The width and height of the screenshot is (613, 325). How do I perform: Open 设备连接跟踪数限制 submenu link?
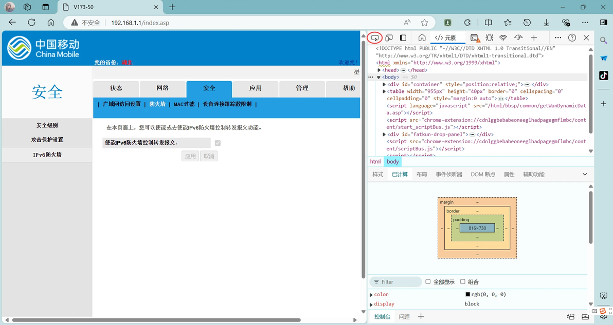coord(227,104)
